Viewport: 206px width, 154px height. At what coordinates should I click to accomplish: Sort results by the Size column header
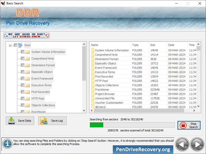153,45
